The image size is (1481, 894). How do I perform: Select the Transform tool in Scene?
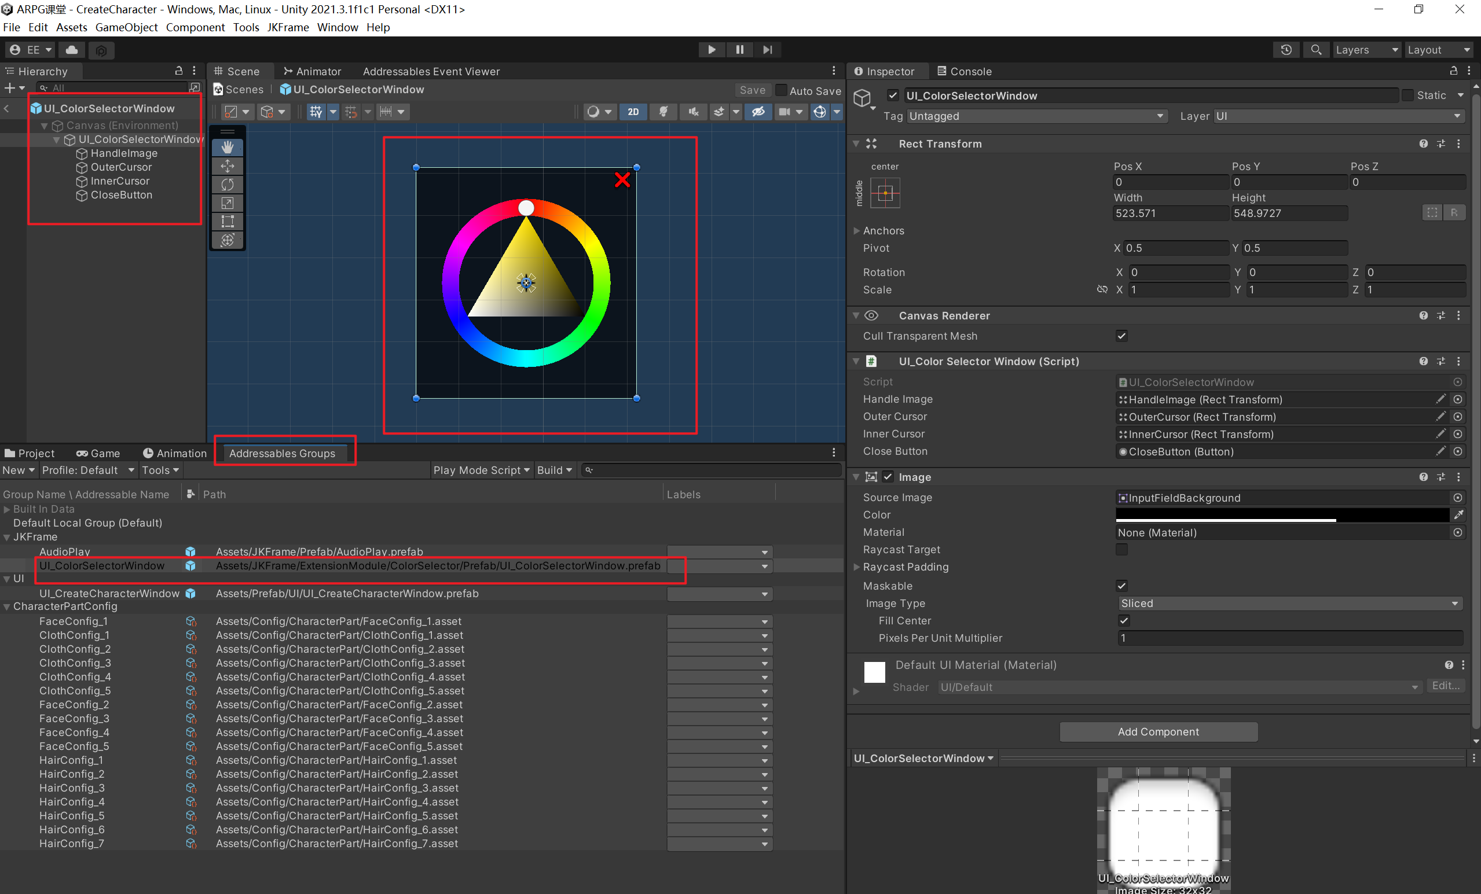click(227, 240)
